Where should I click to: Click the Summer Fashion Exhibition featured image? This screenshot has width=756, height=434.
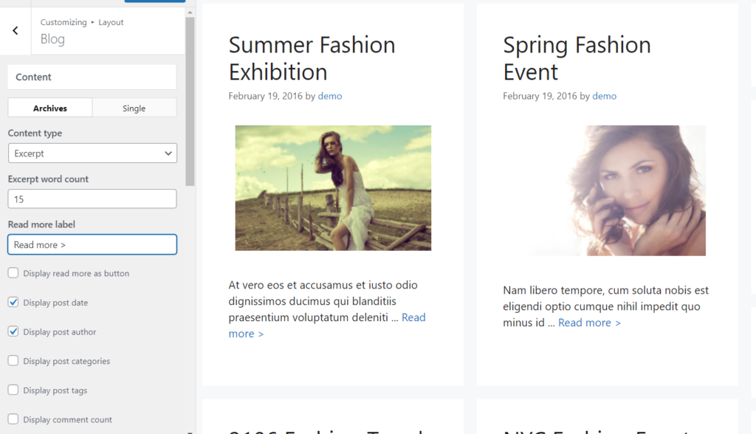pyautogui.click(x=333, y=188)
